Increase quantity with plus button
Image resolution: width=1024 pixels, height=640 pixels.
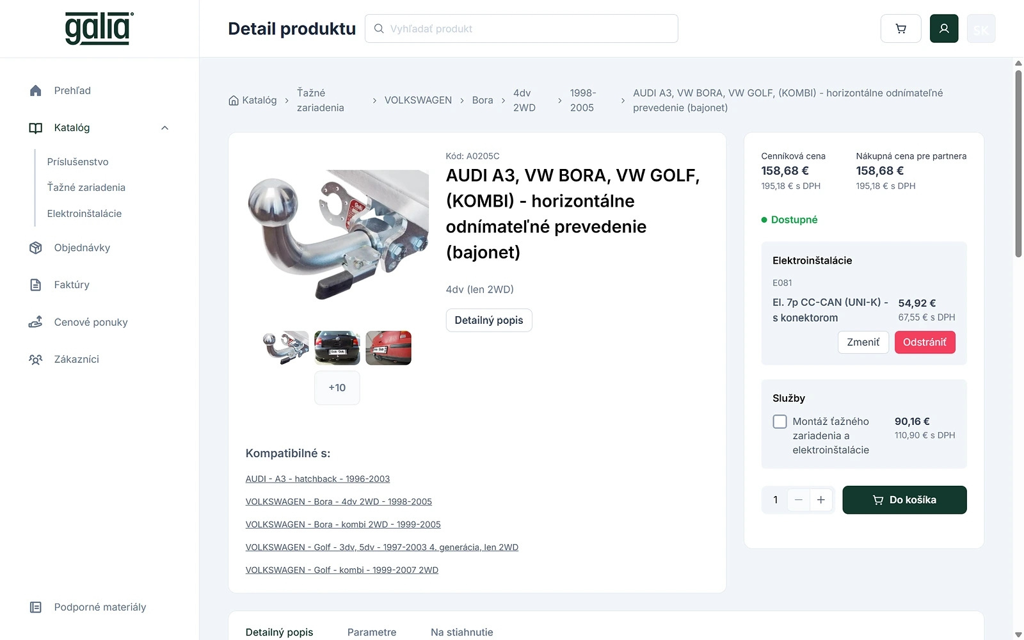point(821,500)
